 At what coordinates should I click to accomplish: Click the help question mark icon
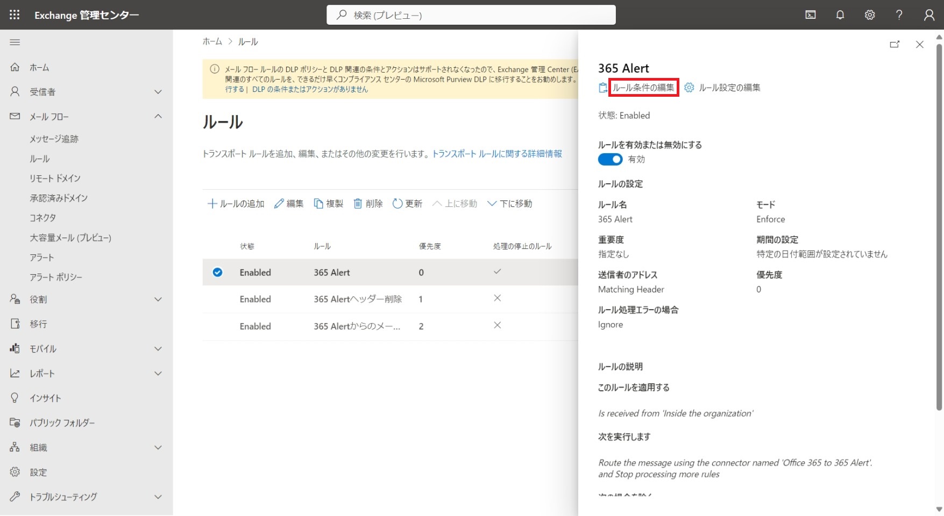(899, 15)
